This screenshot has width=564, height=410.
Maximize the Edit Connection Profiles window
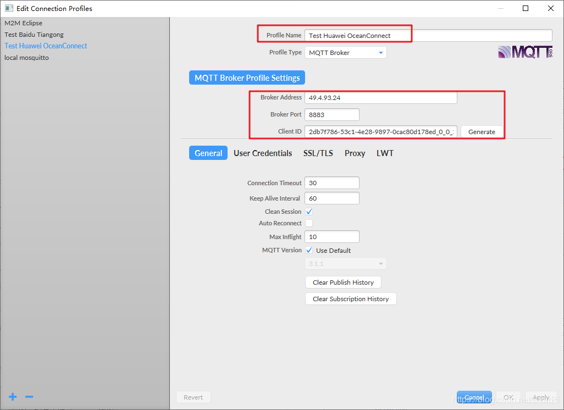tap(526, 8)
